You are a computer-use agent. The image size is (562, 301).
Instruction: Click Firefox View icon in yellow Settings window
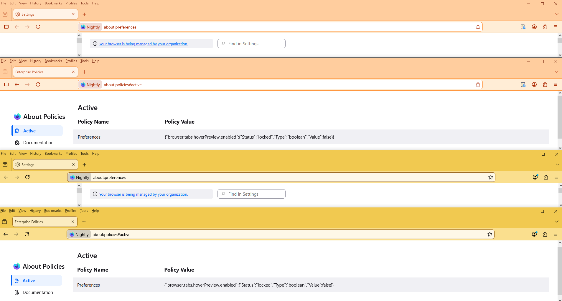tap(5, 164)
